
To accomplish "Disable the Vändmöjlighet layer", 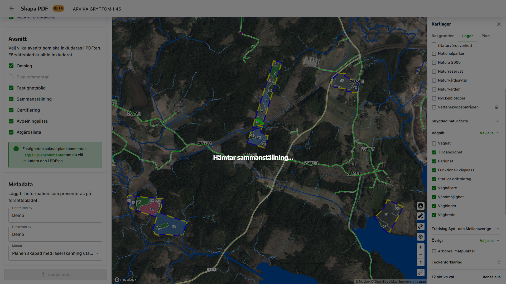I will tap(434, 197).
